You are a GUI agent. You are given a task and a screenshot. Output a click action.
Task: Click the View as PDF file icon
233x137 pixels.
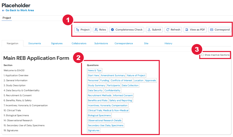[x=187, y=30]
